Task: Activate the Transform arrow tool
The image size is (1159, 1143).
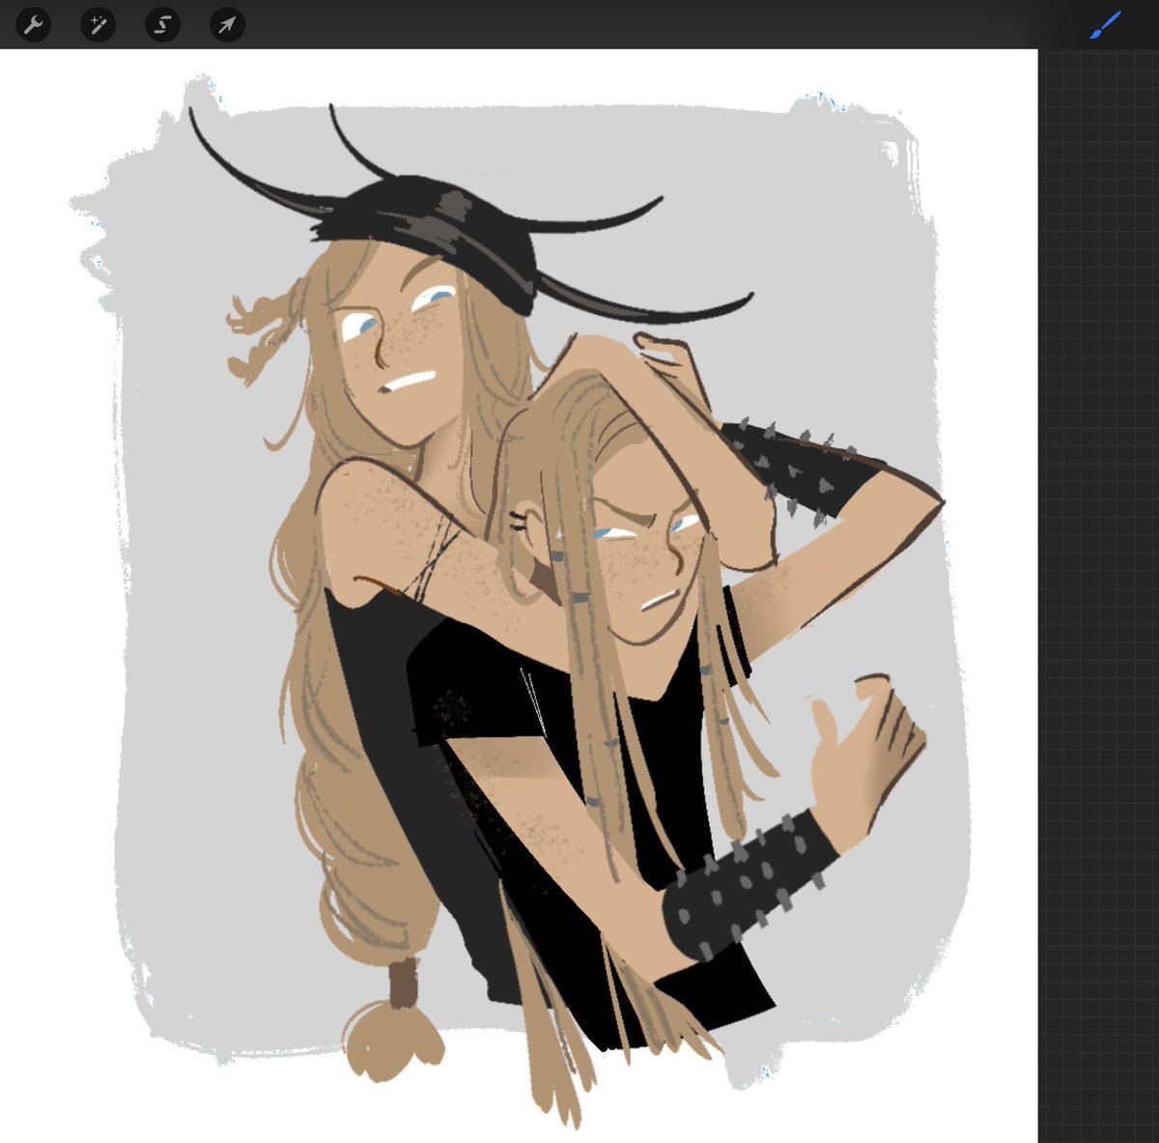Action: 227,24
